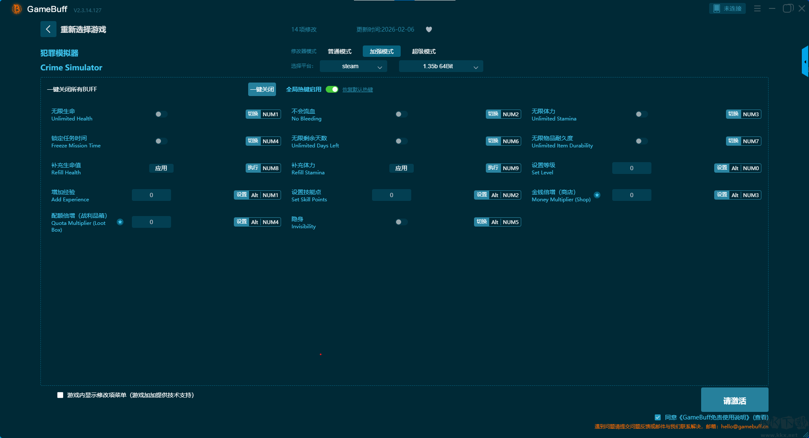The image size is (809, 438).
Task: Click star icon beside Money Multiplier (Shop)
Action: 597,195
